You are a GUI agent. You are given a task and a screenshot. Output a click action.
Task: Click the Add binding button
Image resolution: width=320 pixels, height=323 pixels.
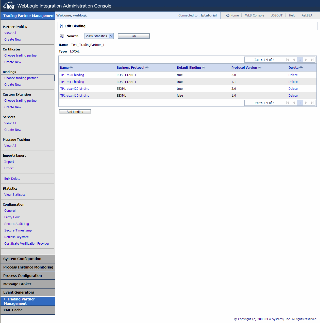coord(75,112)
